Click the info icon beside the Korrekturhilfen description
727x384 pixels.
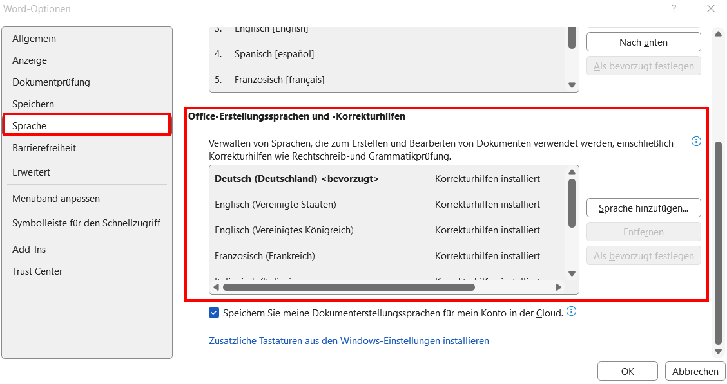coord(696,141)
